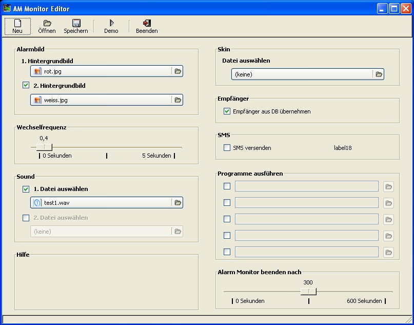
Task: Browse folder for third program row
Action: (x=389, y=219)
